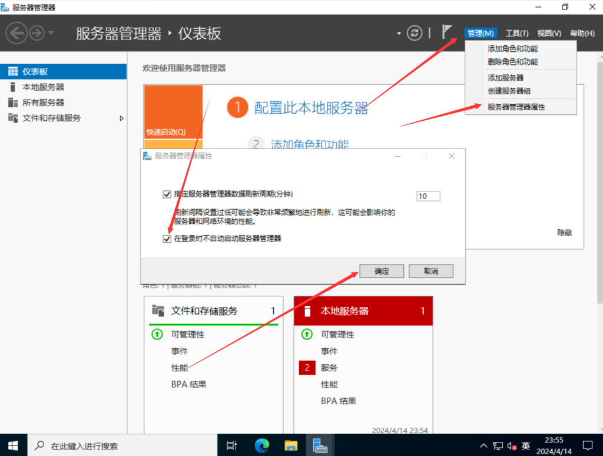Screen dimensions: 603x456
Task: Refresh the Server Manager dashboard
Action: click(x=415, y=33)
